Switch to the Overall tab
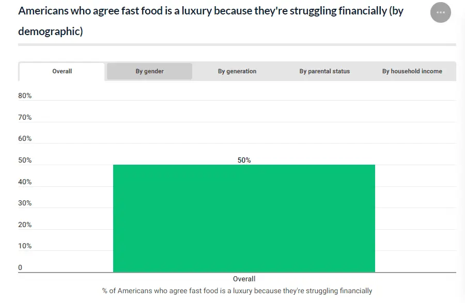Viewport: 465px width, 303px height. (62, 71)
